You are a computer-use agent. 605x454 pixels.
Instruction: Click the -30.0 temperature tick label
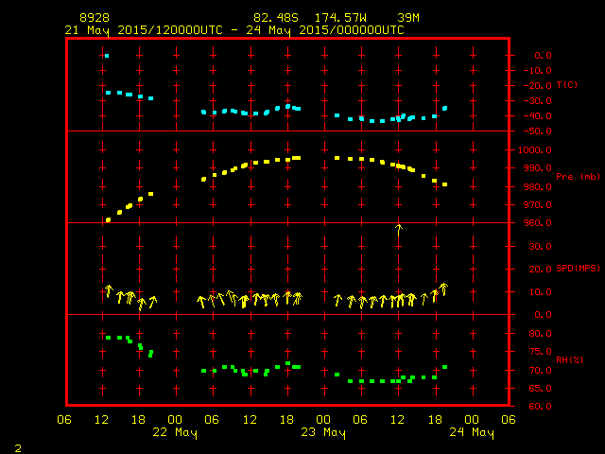[x=538, y=101]
